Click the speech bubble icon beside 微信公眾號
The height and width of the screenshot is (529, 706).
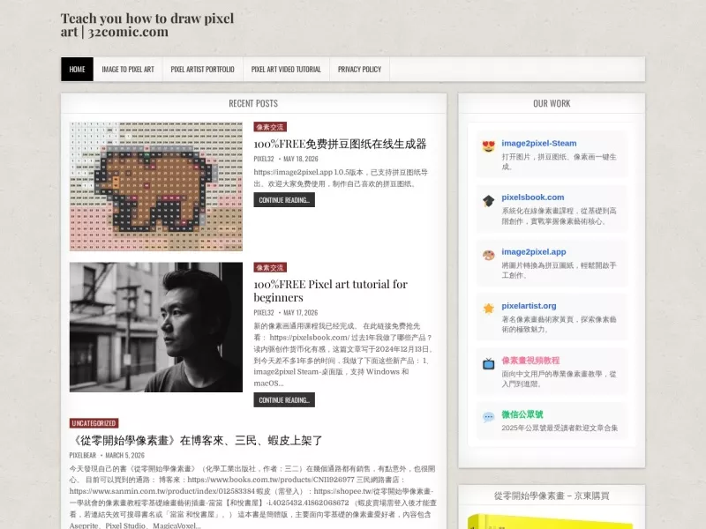tap(489, 417)
